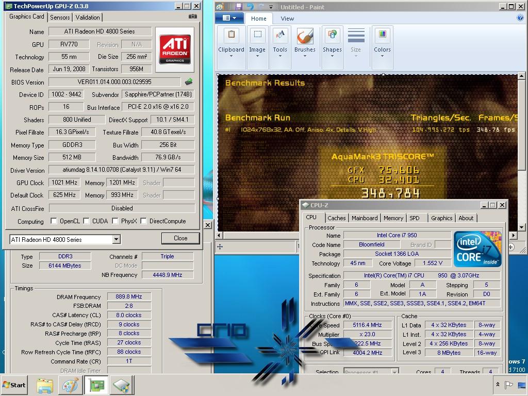Show hidden system tray icons arrow

(498, 384)
